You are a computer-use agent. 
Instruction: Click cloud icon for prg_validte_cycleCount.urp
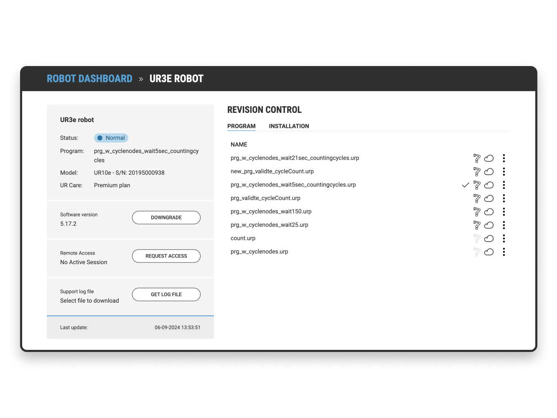click(x=489, y=198)
